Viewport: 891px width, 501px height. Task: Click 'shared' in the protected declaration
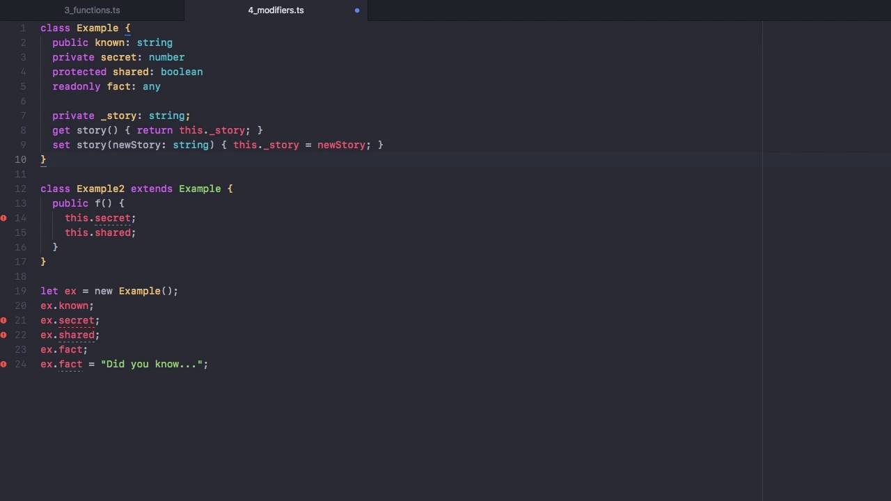(130, 72)
